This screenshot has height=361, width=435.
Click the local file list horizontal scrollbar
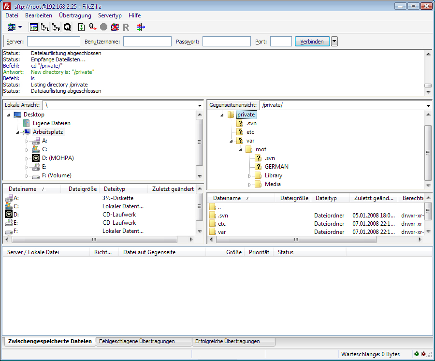click(x=94, y=240)
